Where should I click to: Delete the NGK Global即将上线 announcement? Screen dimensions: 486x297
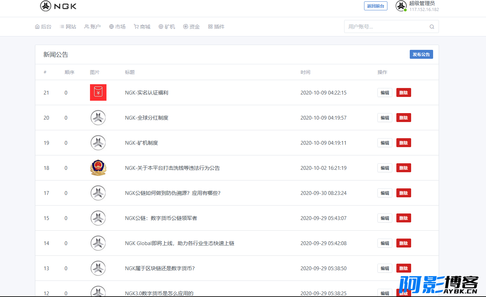404,243
